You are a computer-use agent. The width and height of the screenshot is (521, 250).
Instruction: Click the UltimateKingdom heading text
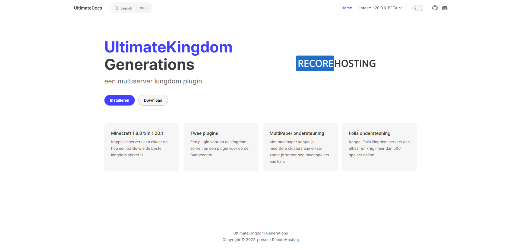(168, 47)
